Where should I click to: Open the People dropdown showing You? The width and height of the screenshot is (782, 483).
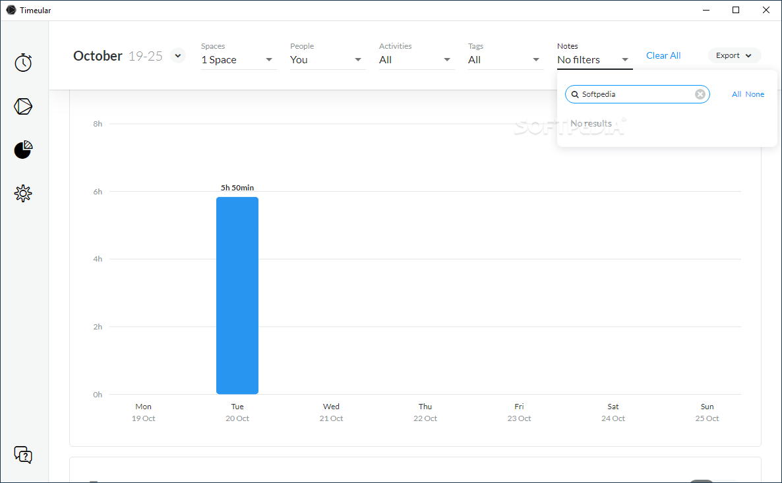coord(327,60)
